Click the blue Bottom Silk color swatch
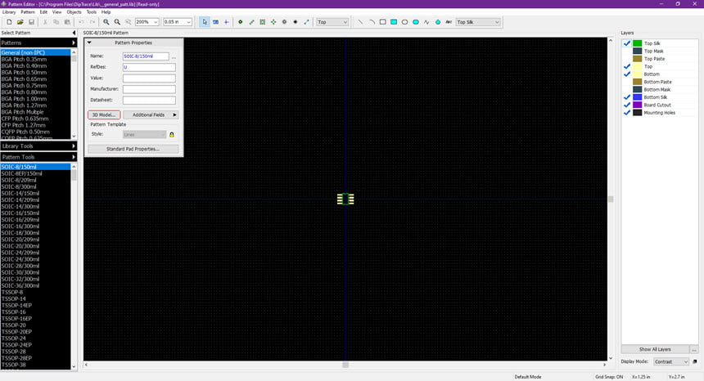This screenshot has height=381, width=704. coord(637,97)
